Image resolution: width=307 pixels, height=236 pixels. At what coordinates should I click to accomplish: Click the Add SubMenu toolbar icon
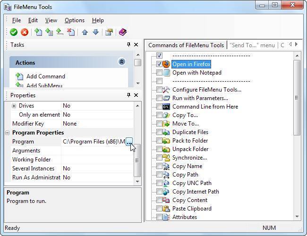click(49, 32)
